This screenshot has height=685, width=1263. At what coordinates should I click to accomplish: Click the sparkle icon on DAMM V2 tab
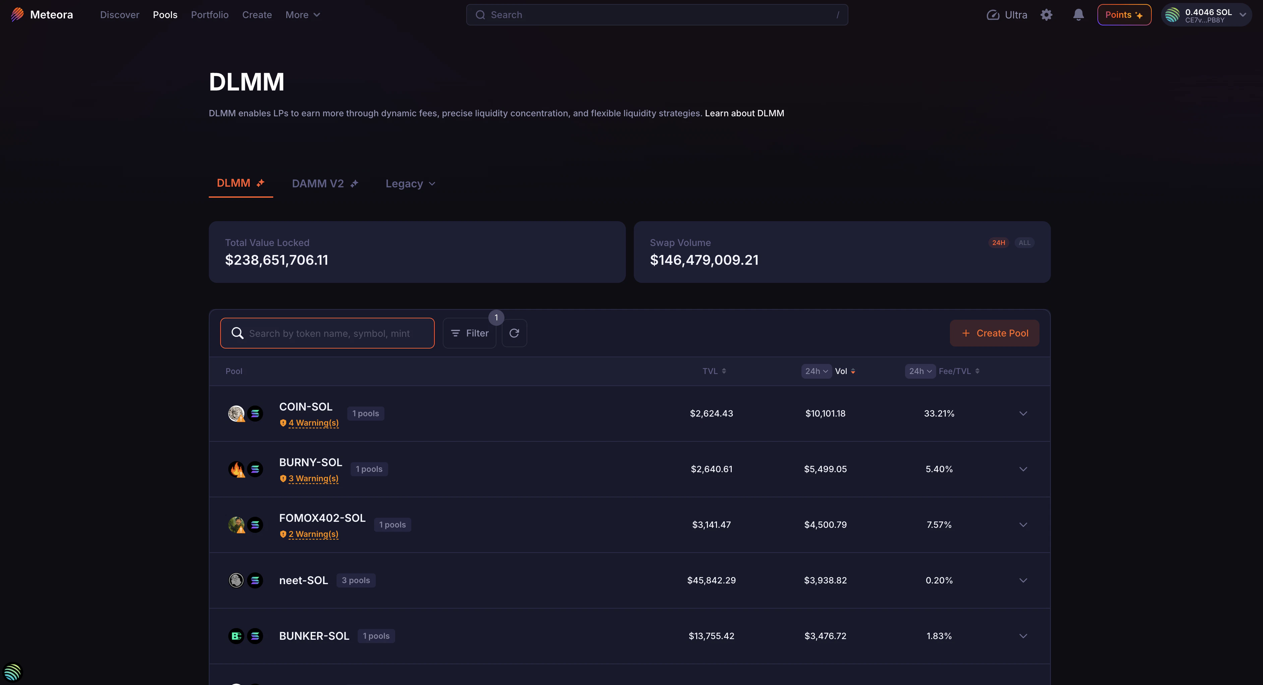354,184
